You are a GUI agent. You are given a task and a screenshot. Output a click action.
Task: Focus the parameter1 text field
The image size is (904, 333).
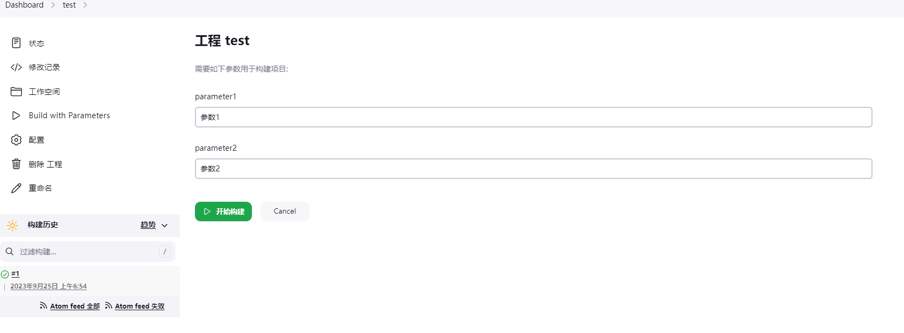pos(533,117)
